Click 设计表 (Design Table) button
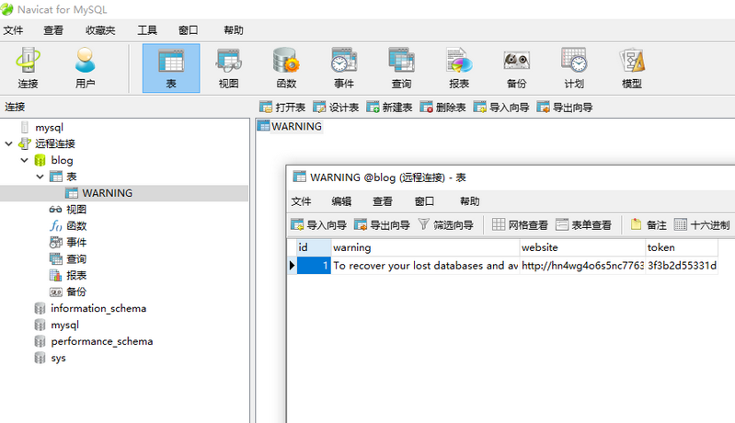The height and width of the screenshot is (423, 735). [336, 108]
